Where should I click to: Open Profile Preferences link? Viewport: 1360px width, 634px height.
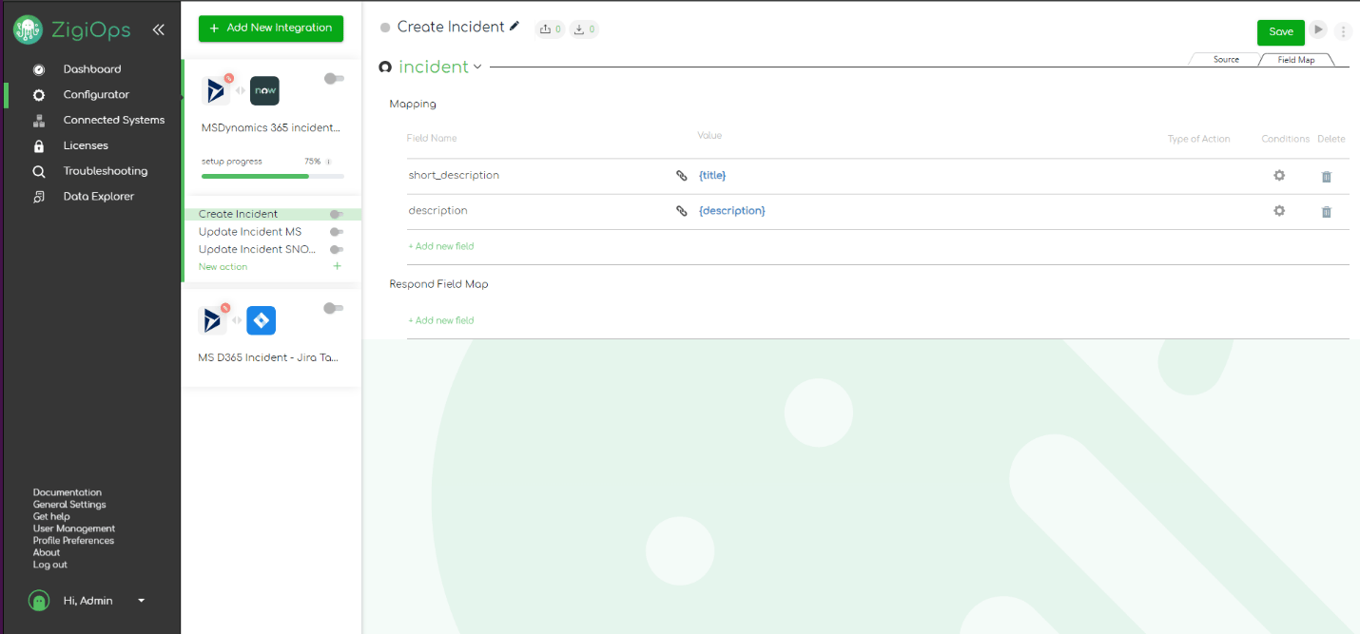[73, 541]
